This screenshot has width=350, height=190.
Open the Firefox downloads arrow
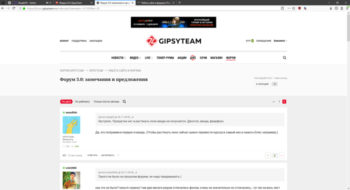click(x=331, y=8)
